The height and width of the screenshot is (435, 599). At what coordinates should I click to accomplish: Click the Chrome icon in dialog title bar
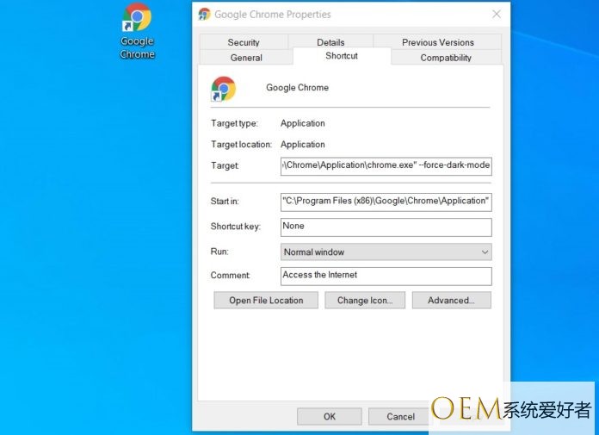tap(204, 15)
